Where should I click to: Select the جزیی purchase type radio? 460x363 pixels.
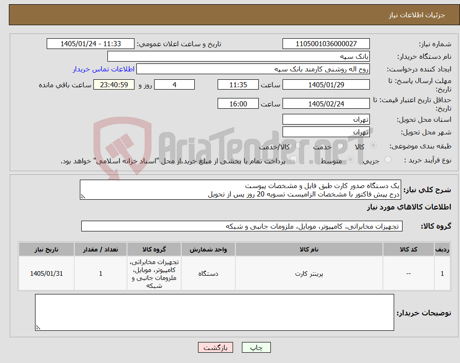click(x=388, y=159)
